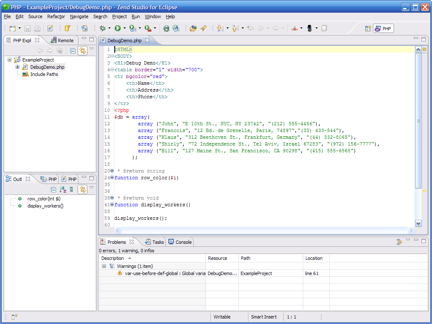Click the Configure Filters icon in Problems view

tap(399, 242)
